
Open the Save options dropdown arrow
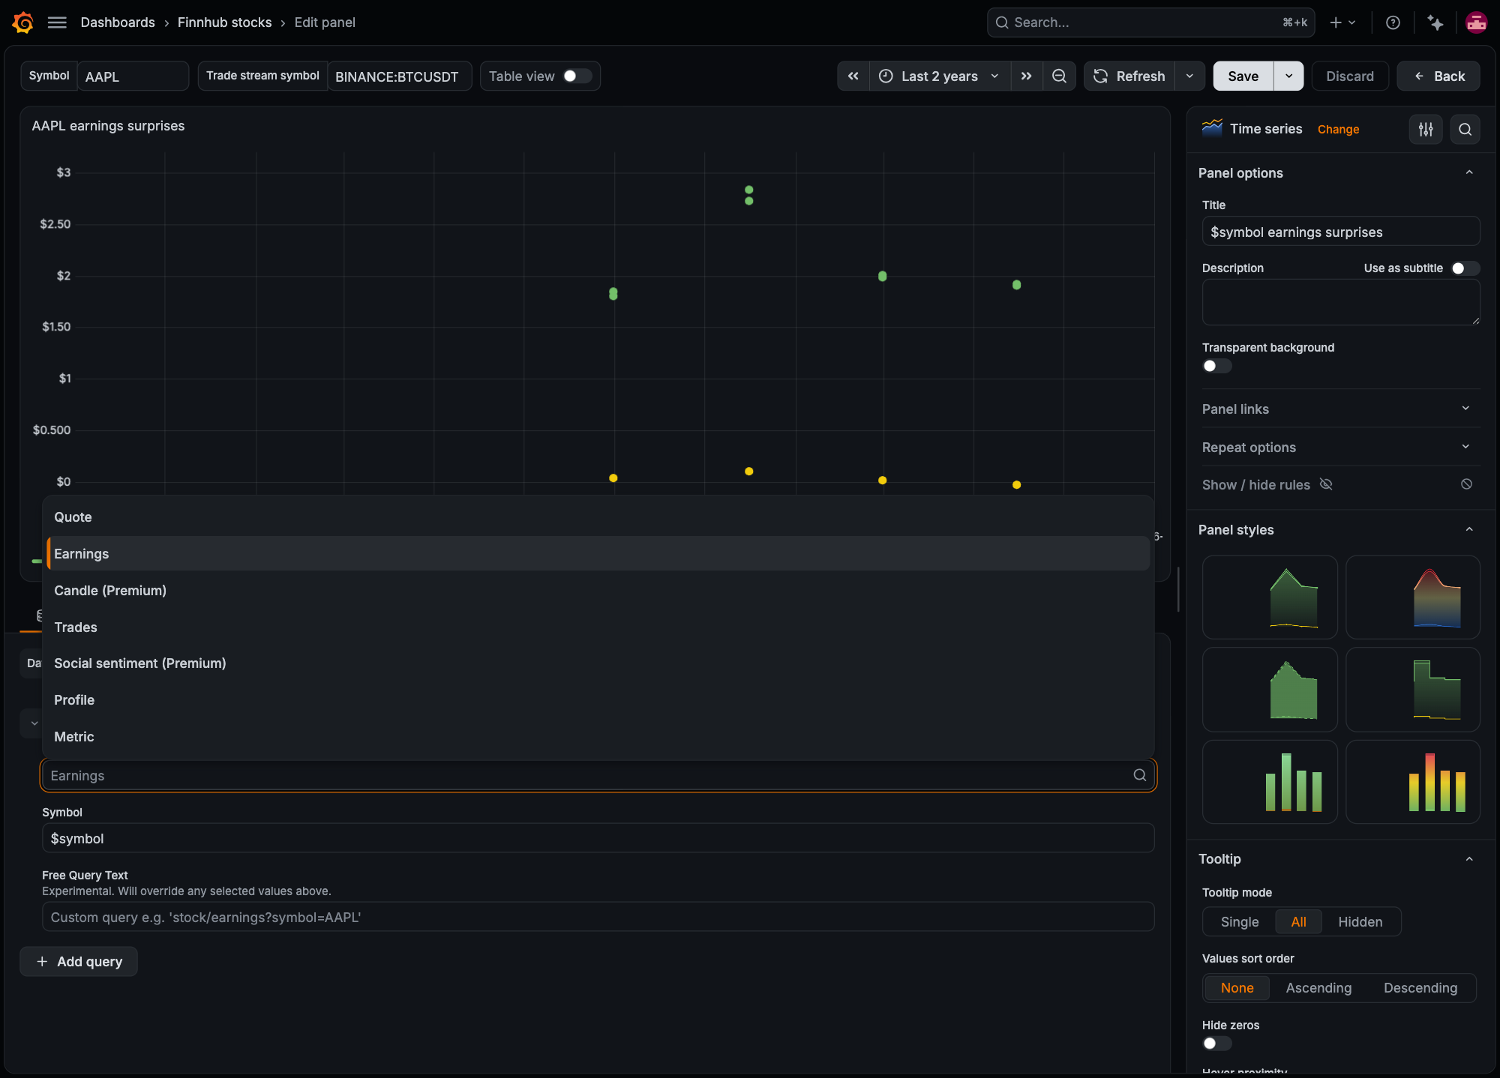[x=1288, y=76]
